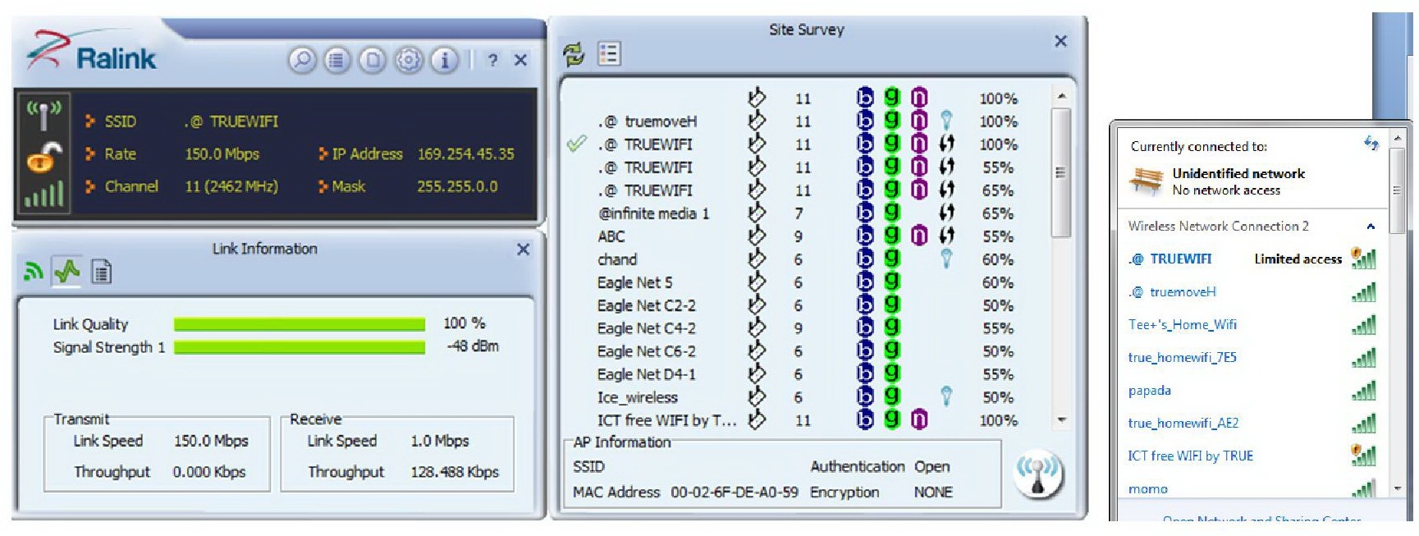
Task: Click the antenna radio on/off icon
Action: (43, 115)
